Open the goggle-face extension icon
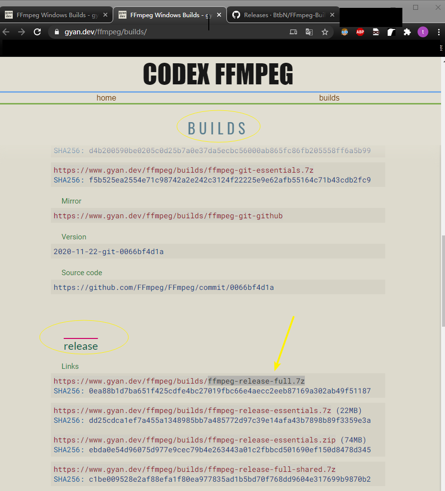 pyautogui.click(x=345, y=32)
